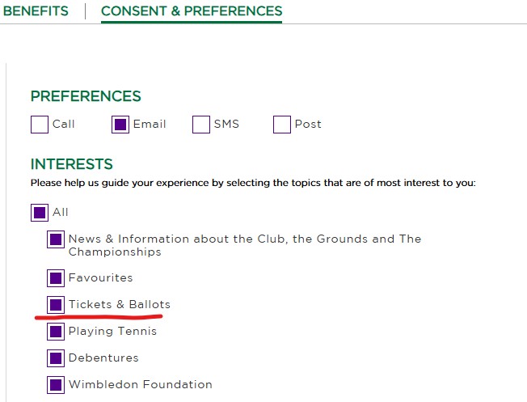Enable the Call preference checkbox
Screen dimensions: 527x402
click(40, 125)
